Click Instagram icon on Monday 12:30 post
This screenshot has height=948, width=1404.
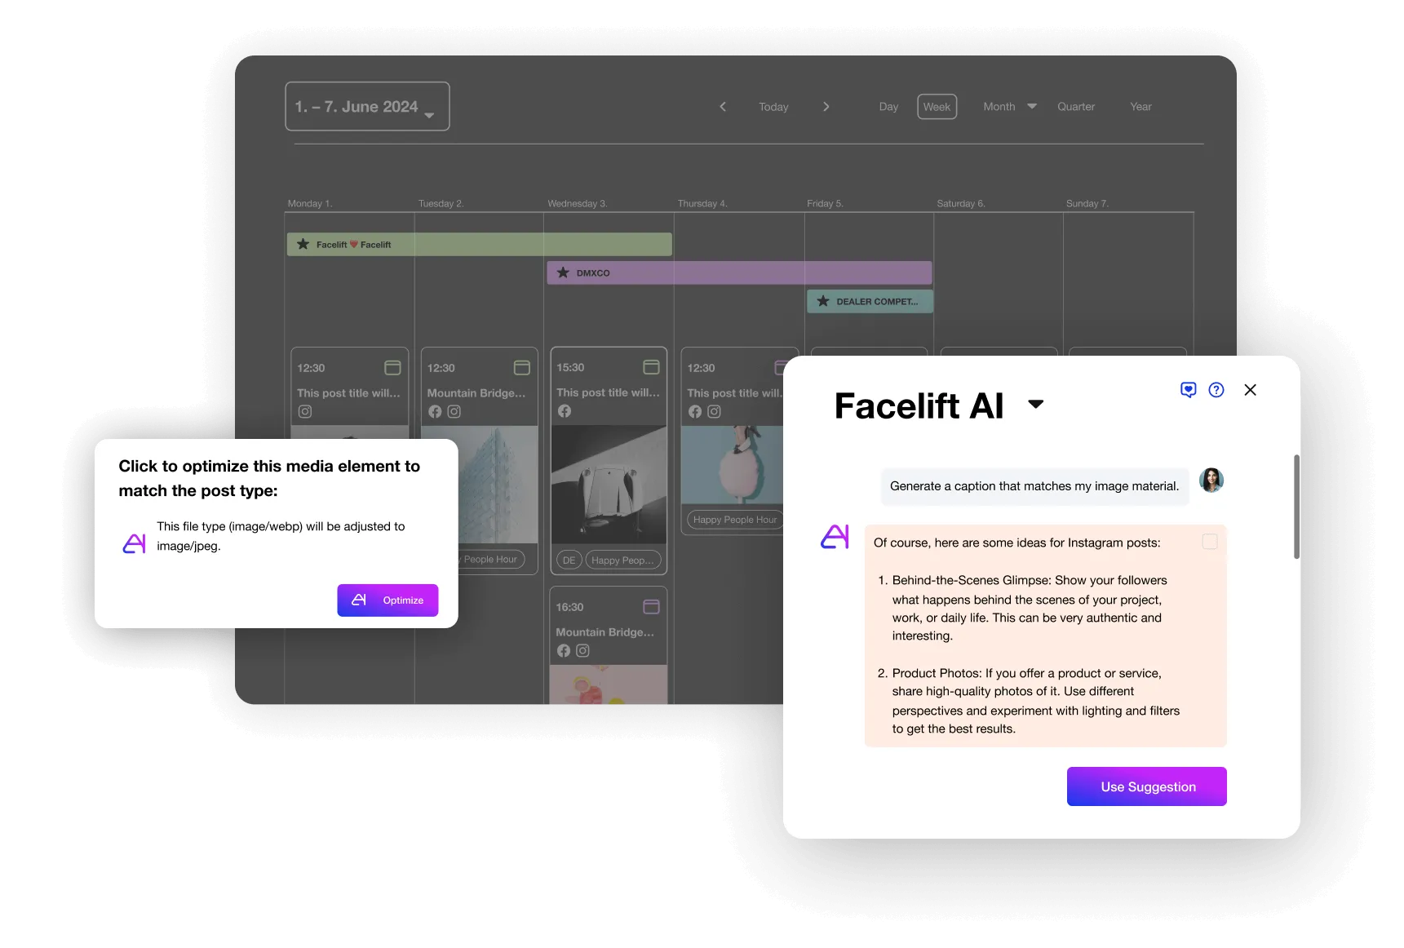coord(305,412)
